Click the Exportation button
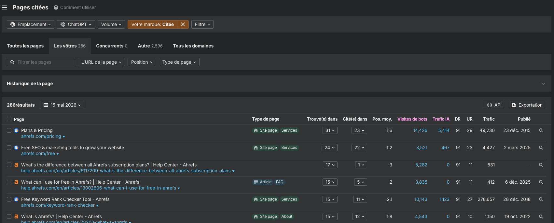 527,105
